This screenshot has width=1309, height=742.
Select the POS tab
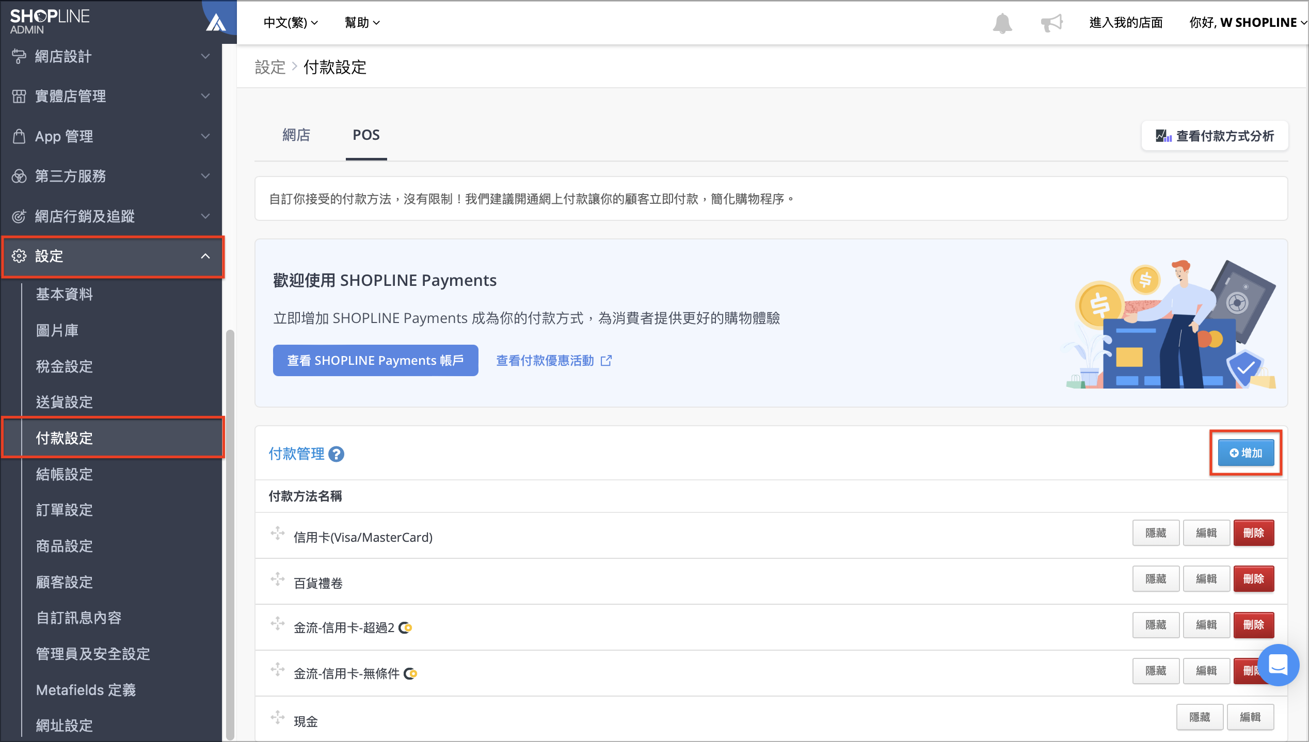coord(366,135)
